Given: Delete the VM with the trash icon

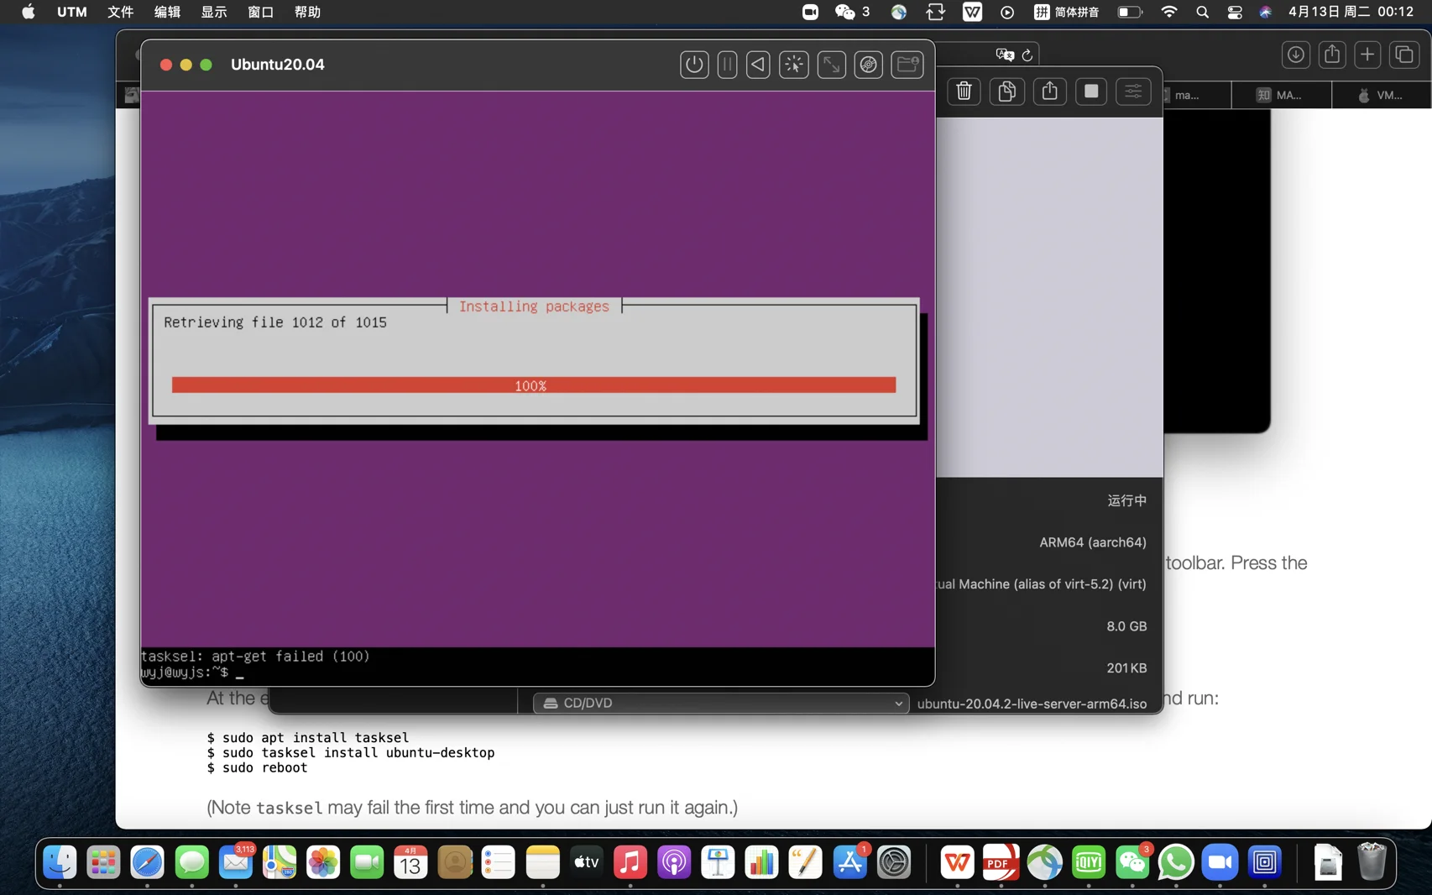Looking at the screenshot, I should tap(964, 92).
